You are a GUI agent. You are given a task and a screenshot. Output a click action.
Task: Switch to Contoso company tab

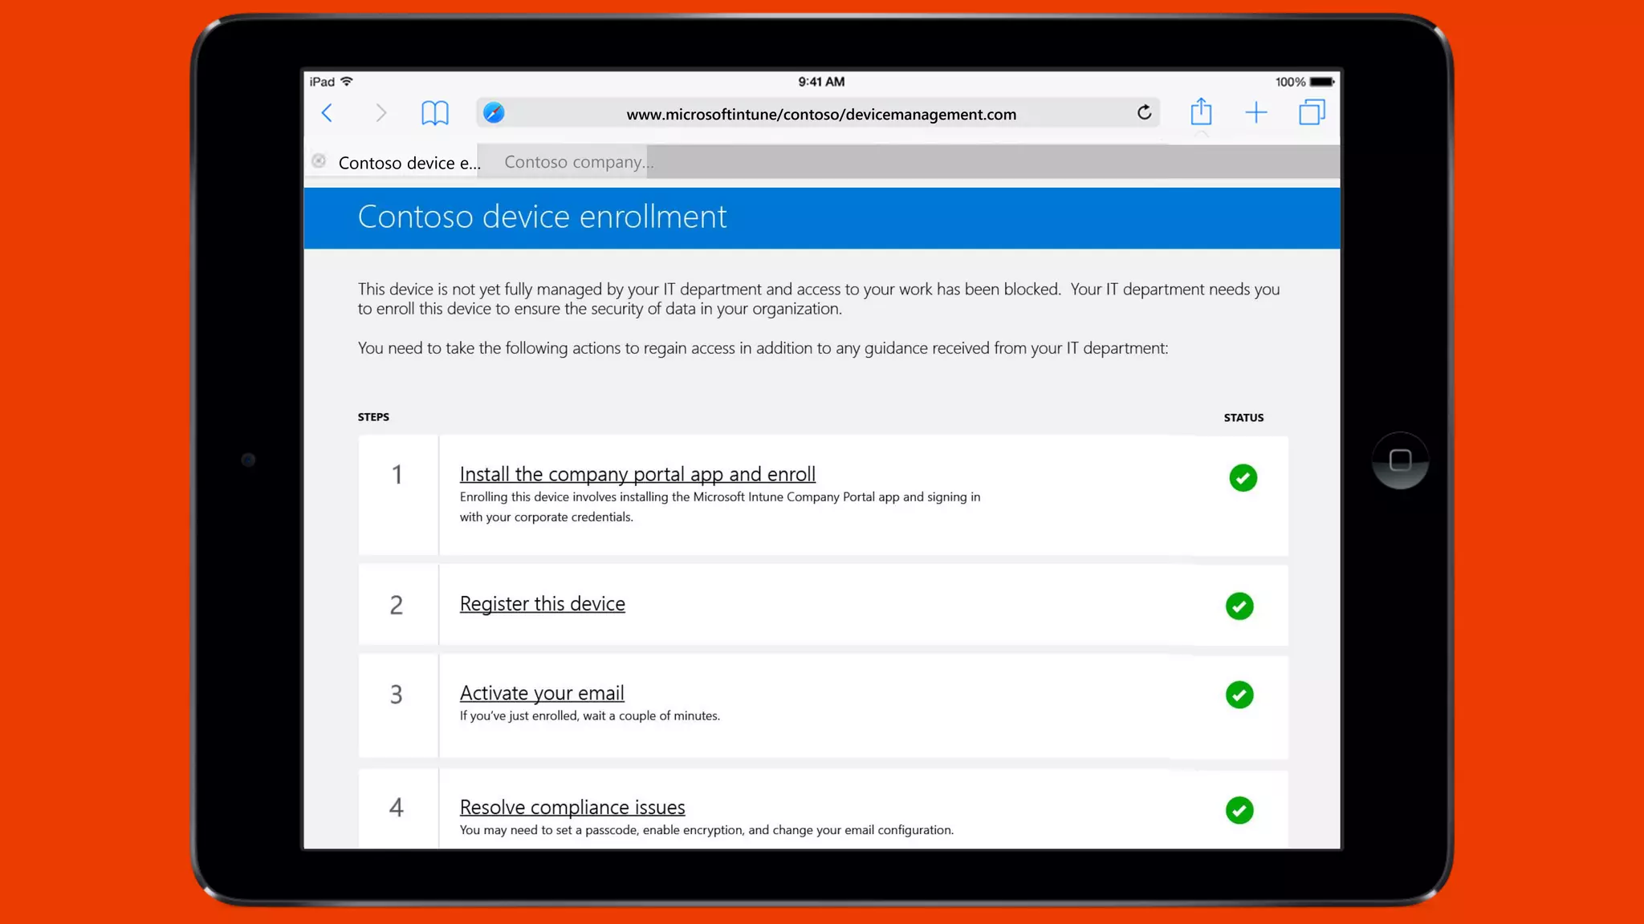click(x=578, y=162)
